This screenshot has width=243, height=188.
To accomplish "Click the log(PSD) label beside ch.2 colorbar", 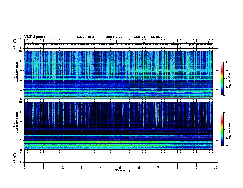I will coord(230,131).
